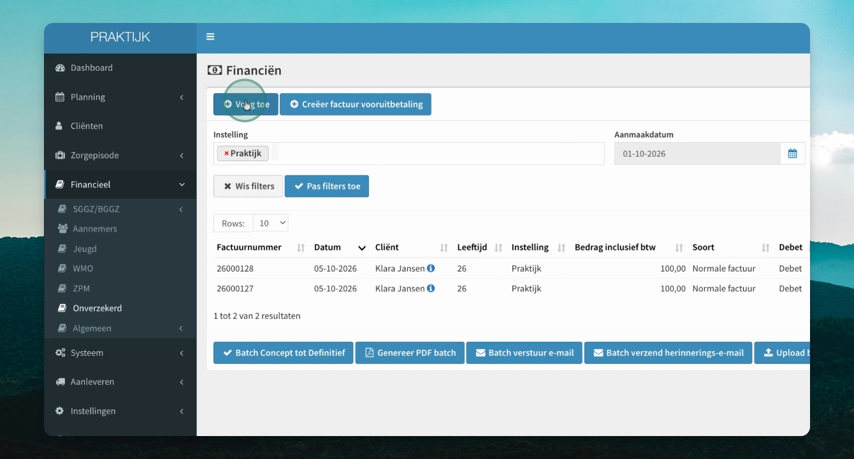
Task: Sort table by Cliënt column
Action: click(444, 247)
